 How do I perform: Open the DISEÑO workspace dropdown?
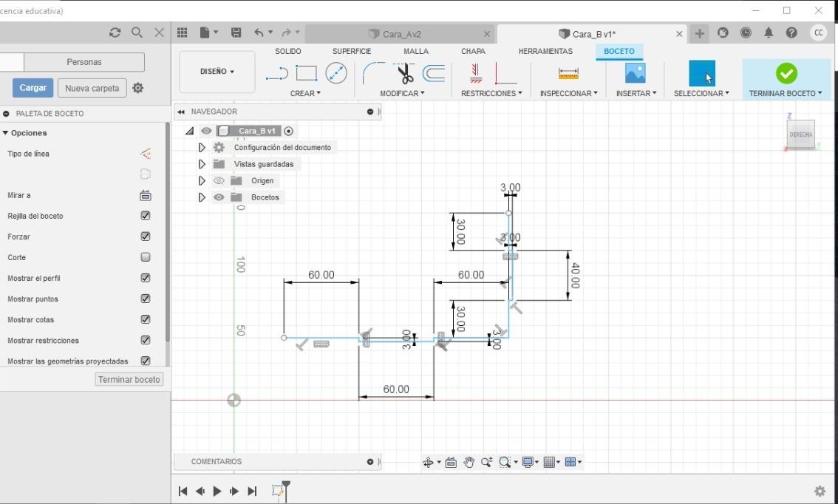pos(217,72)
